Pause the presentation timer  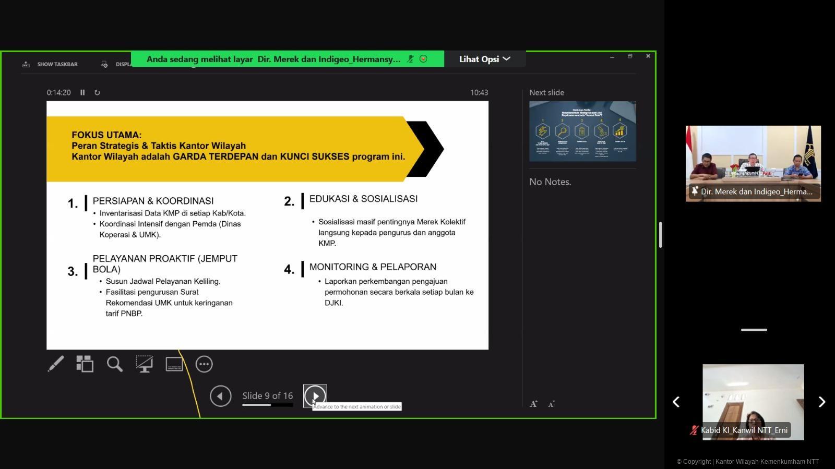[82, 92]
